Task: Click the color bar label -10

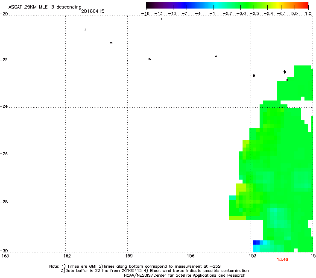Action: tap(172, 14)
